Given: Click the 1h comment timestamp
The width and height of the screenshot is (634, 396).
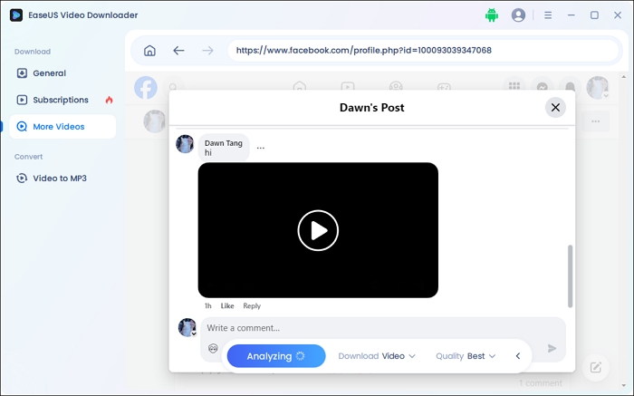Looking at the screenshot, I should coord(207,306).
